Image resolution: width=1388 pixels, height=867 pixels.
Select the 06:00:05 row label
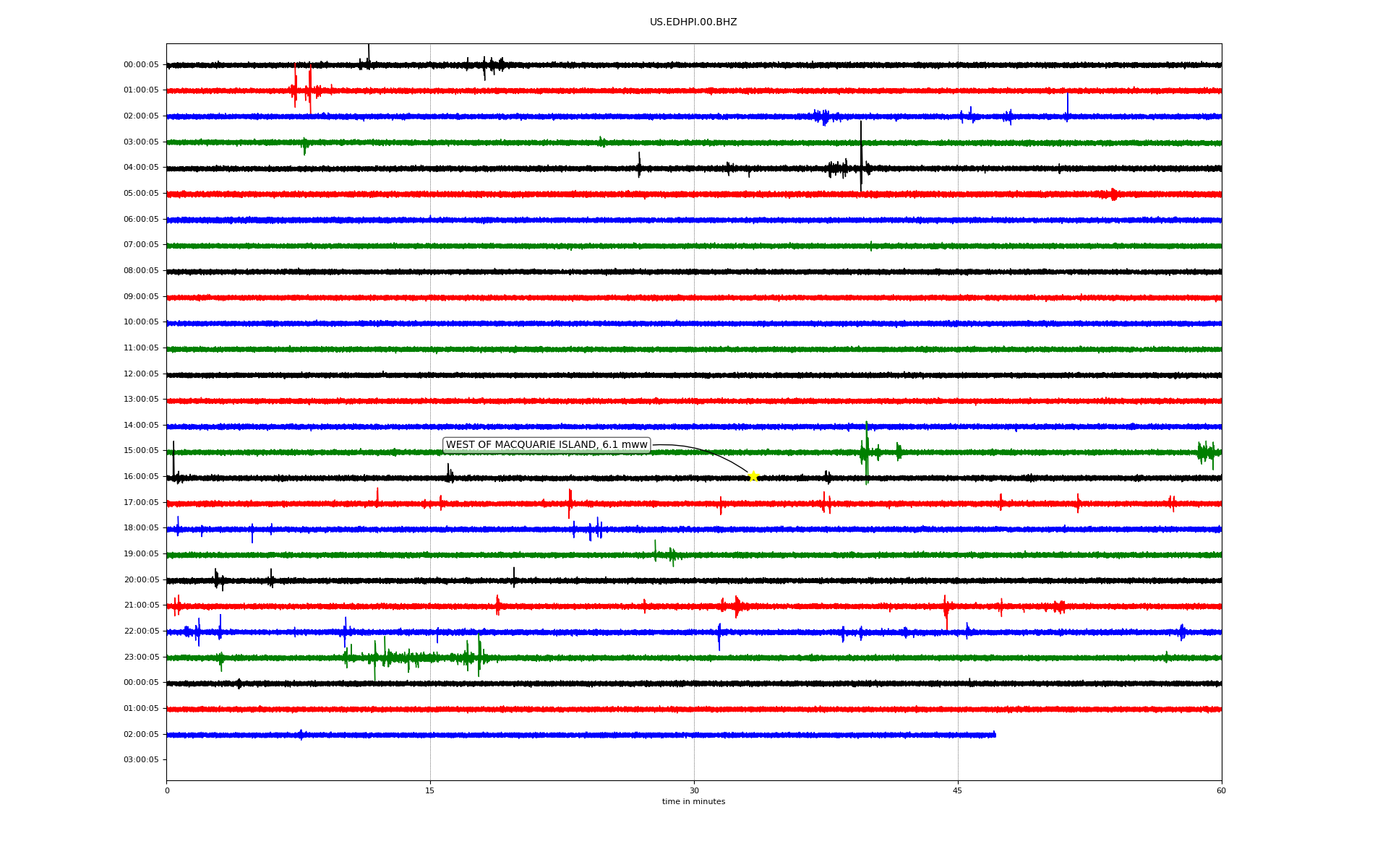click(x=141, y=220)
